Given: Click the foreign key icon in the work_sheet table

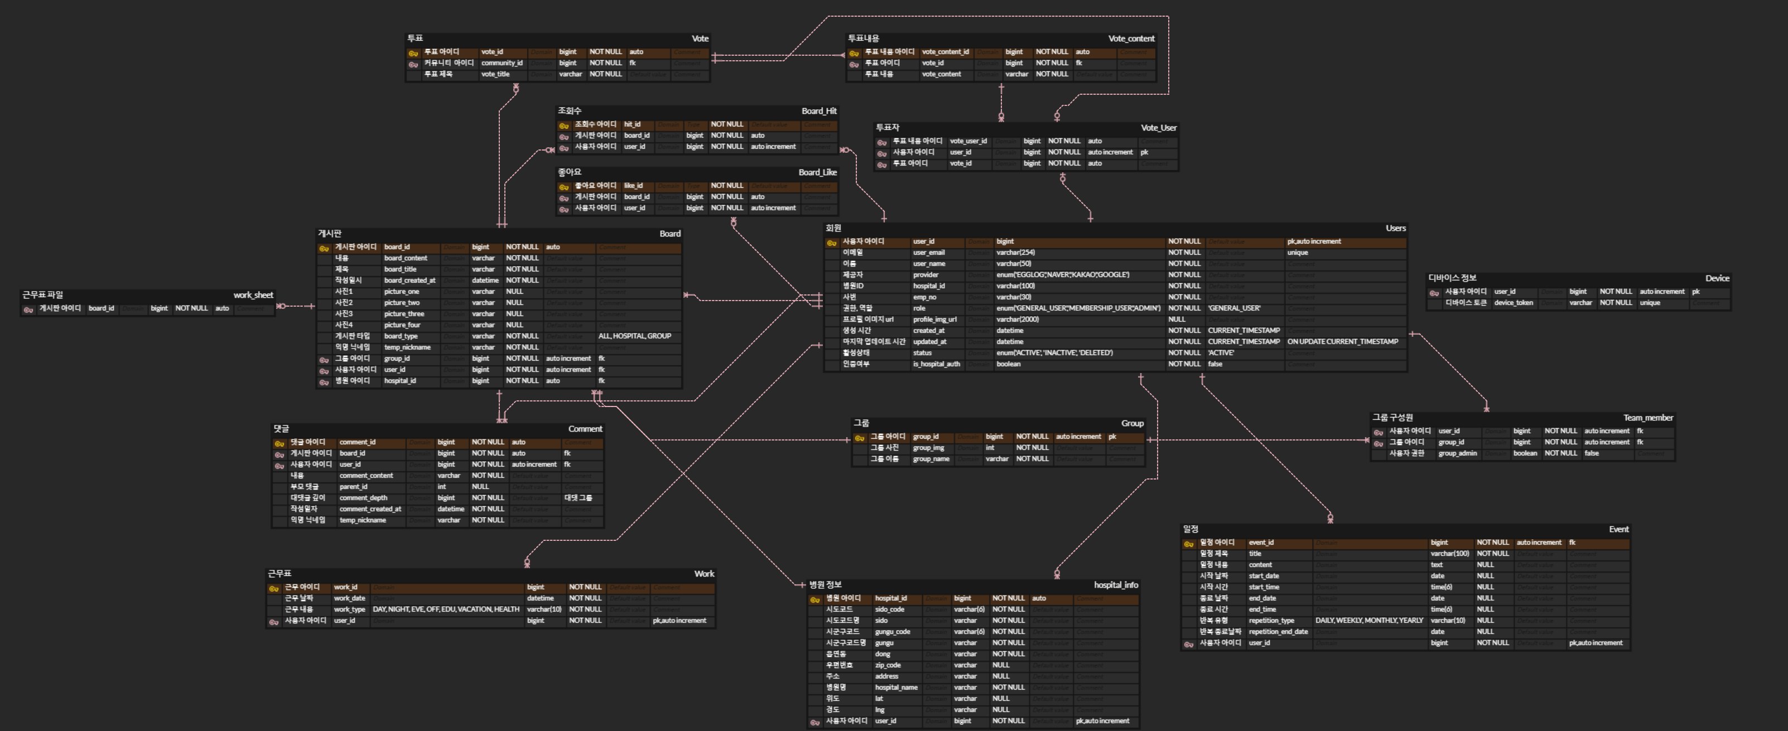Looking at the screenshot, I should 28,309.
